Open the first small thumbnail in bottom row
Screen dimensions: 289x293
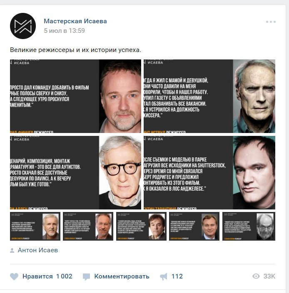coord(35,226)
